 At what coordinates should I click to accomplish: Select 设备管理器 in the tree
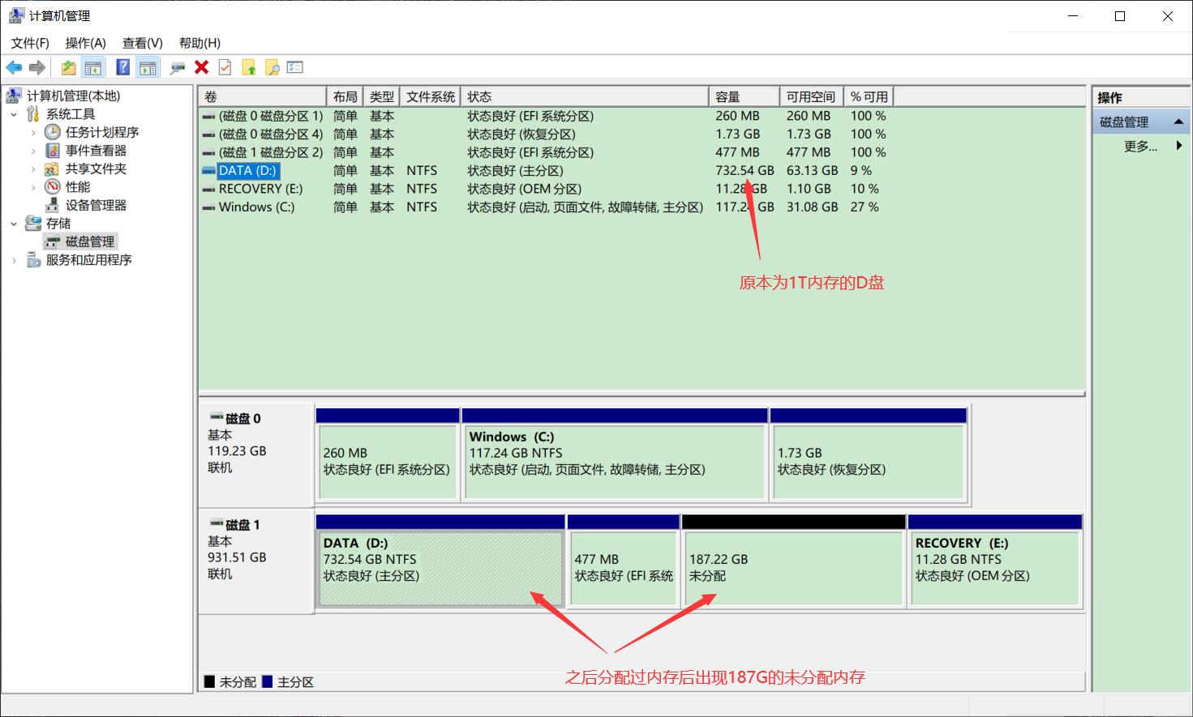pyautogui.click(x=96, y=205)
